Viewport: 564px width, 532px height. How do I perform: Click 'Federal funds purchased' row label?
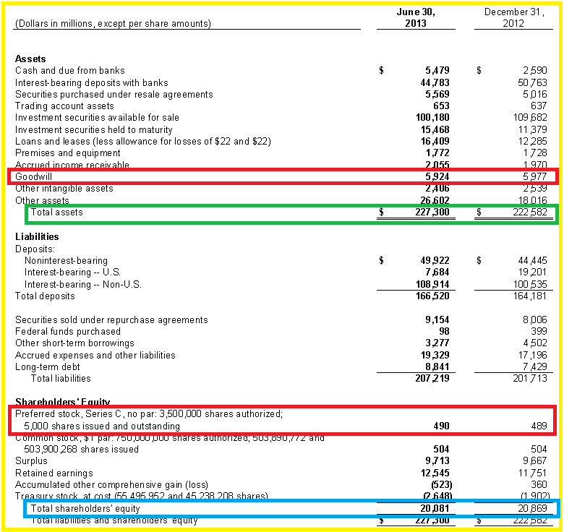(x=68, y=332)
